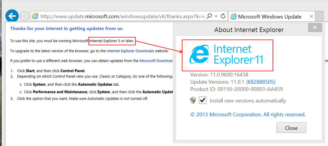Click the Version 11.0.9600.16438 text

coord(219,75)
